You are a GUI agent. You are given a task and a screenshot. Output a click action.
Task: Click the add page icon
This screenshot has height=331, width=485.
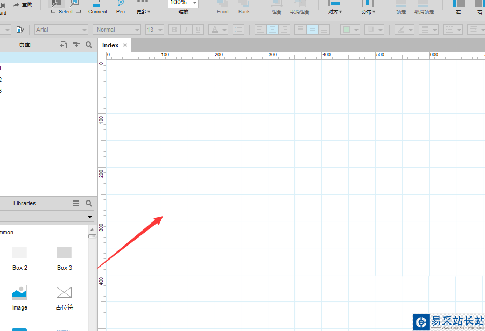[x=64, y=45]
